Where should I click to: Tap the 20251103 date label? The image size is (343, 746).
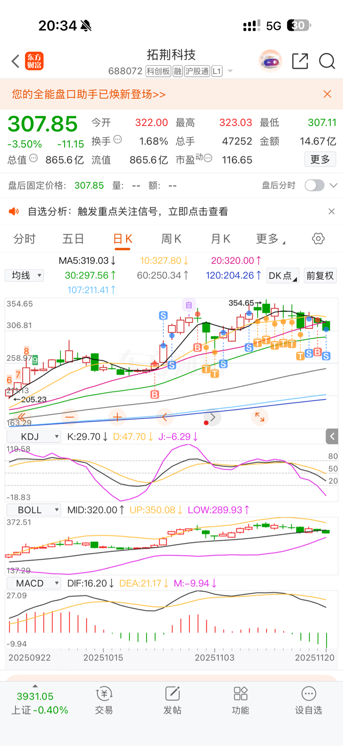[214, 658]
